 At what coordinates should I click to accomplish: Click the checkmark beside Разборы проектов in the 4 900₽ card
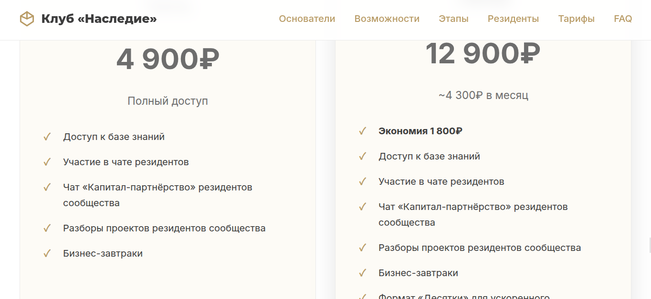tap(47, 228)
